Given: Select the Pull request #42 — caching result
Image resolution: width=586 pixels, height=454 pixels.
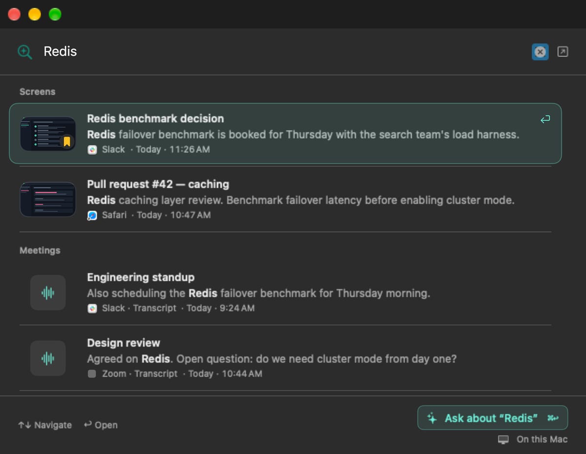Looking at the screenshot, I should (x=285, y=199).
